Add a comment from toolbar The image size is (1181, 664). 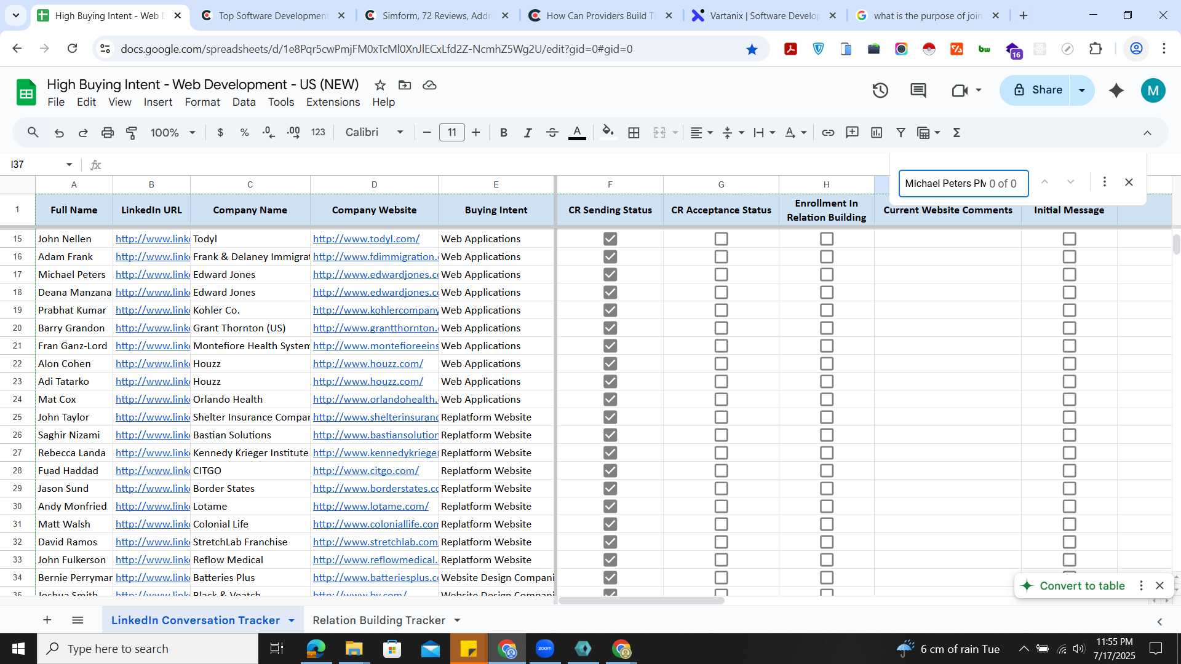pyautogui.click(x=852, y=133)
